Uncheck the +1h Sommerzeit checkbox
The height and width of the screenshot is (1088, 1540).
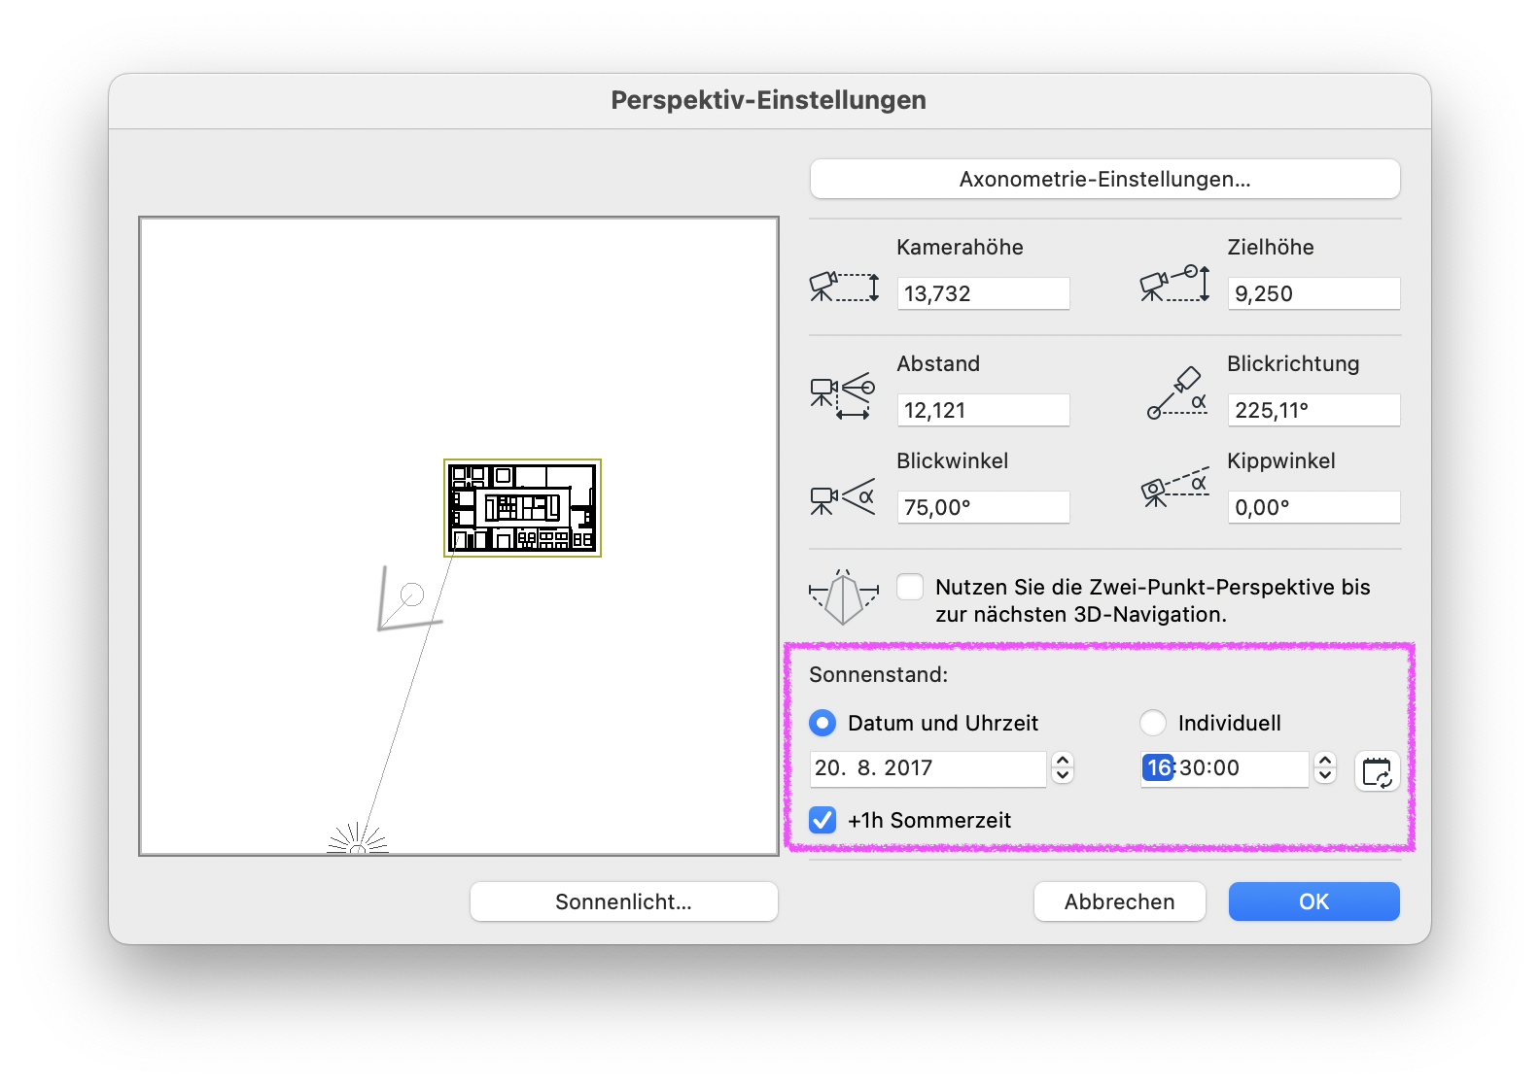click(x=822, y=820)
